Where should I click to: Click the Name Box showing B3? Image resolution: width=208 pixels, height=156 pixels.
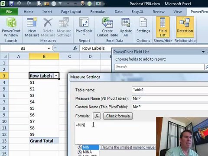point(23,48)
